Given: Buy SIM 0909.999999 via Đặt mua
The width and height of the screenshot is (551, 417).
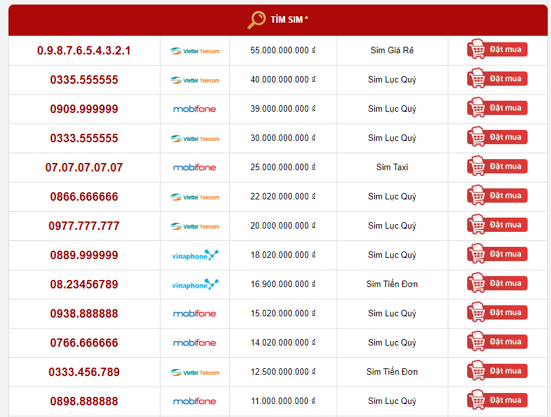Looking at the screenshot, I should (x=497, y=108).
